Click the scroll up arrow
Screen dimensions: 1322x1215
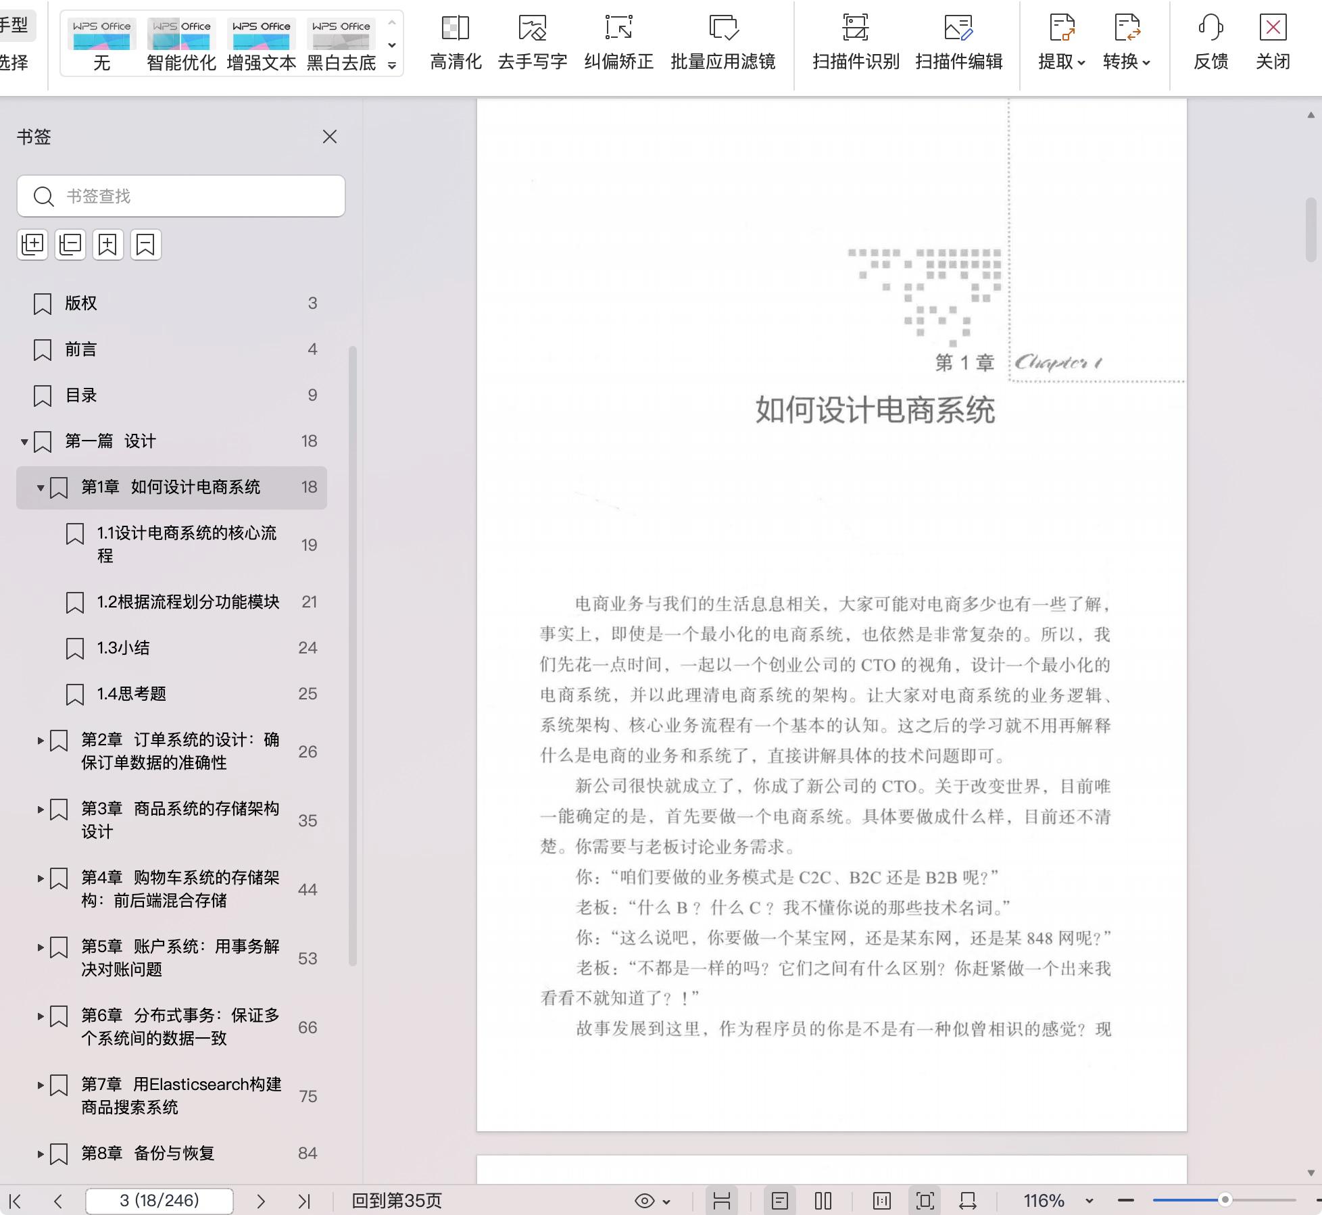[1311, 115]
